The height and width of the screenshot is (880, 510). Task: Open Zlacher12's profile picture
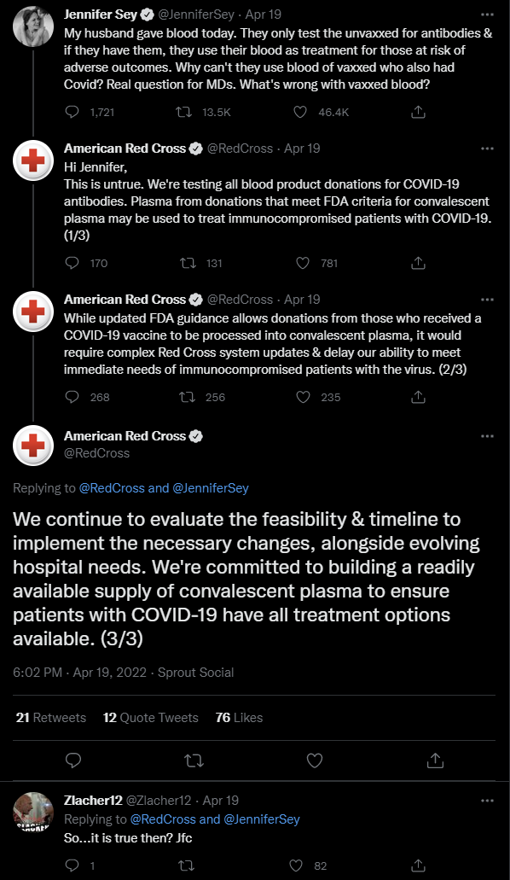[x=33, y=812]
